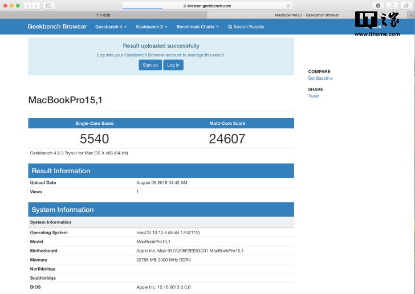Screen dimensions: 415x294
Task: Click the browser.geekbench.com address field
Action: (x=207, y=6)
